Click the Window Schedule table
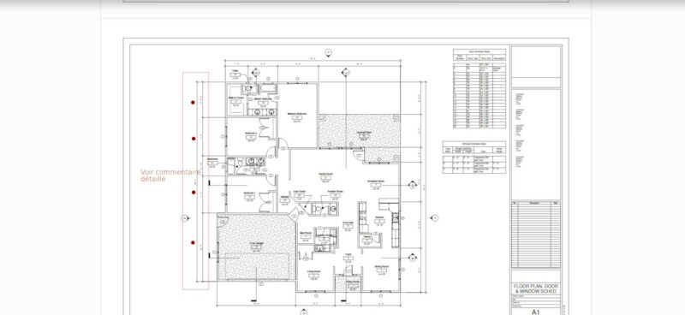This screenshot has height=315, width=685. [x=474, y=157]
